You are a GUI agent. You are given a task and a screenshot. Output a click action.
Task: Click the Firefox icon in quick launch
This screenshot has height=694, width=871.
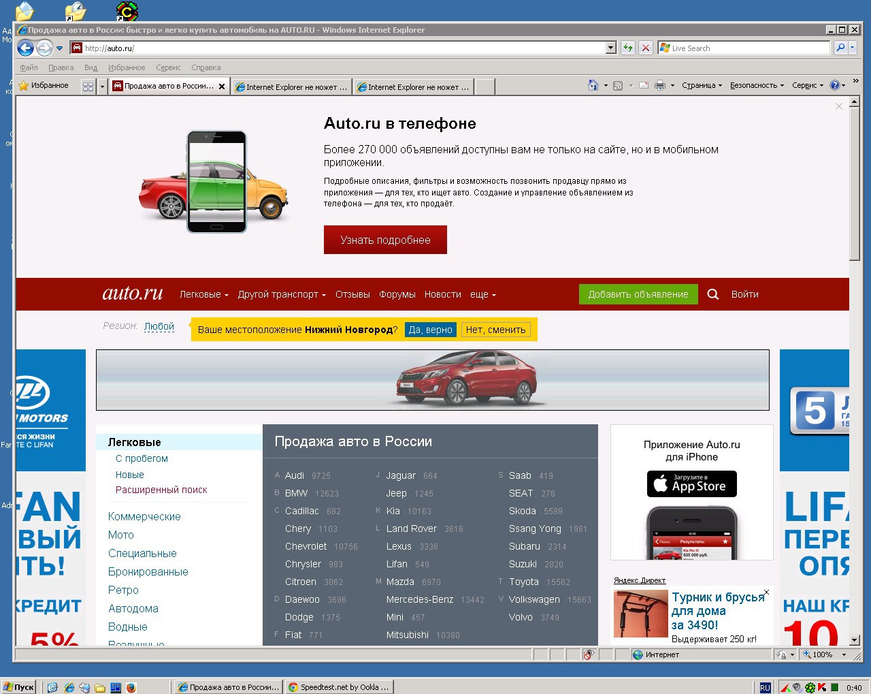coord(131,687)
